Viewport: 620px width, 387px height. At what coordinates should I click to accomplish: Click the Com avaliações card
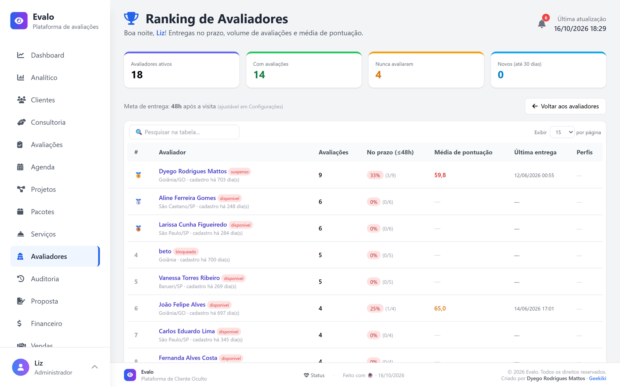click(304, 70)
